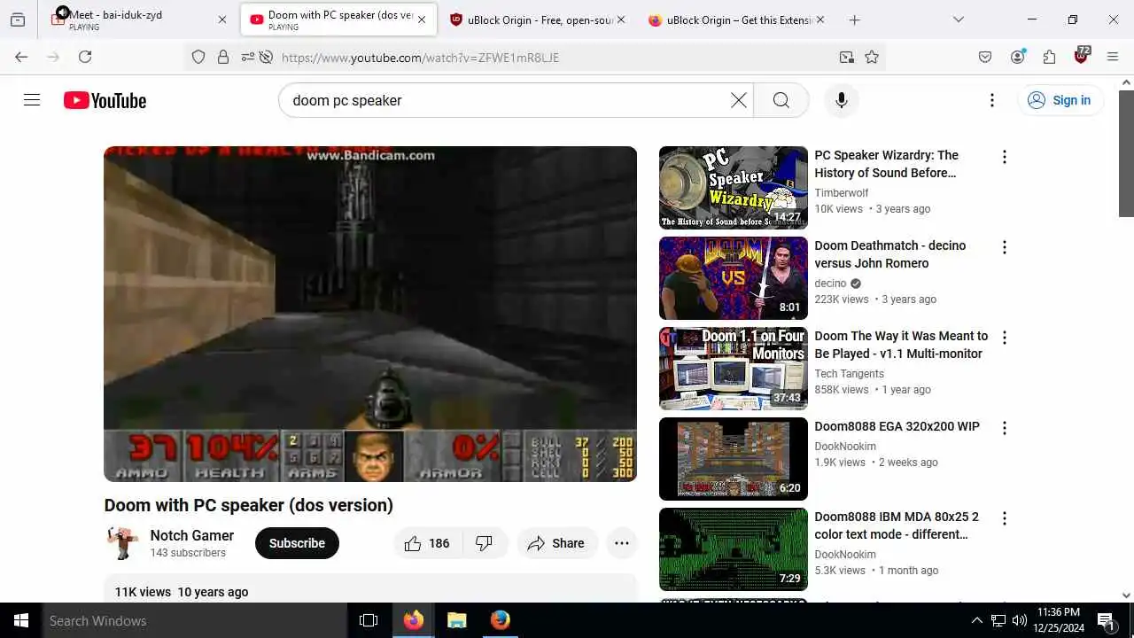Open the YouTube guide hamburger menu
The height and width of the screenshot is (638, 1134).
point(32,100)
